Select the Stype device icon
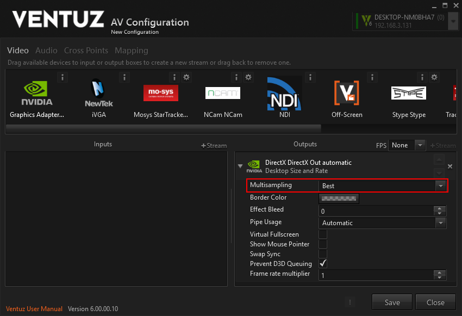Screen dimensions: 462x316 [408, 93]
